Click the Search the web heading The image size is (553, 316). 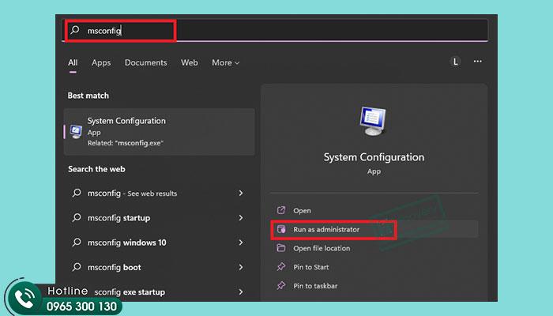96,169
